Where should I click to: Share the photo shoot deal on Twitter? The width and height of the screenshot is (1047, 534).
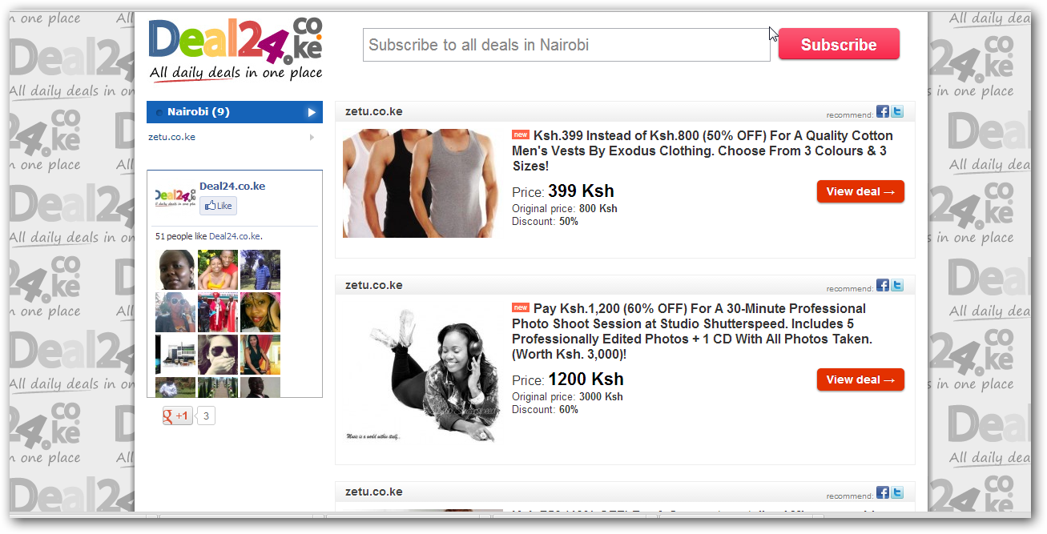pyautogui.click(x=897, y=285)
